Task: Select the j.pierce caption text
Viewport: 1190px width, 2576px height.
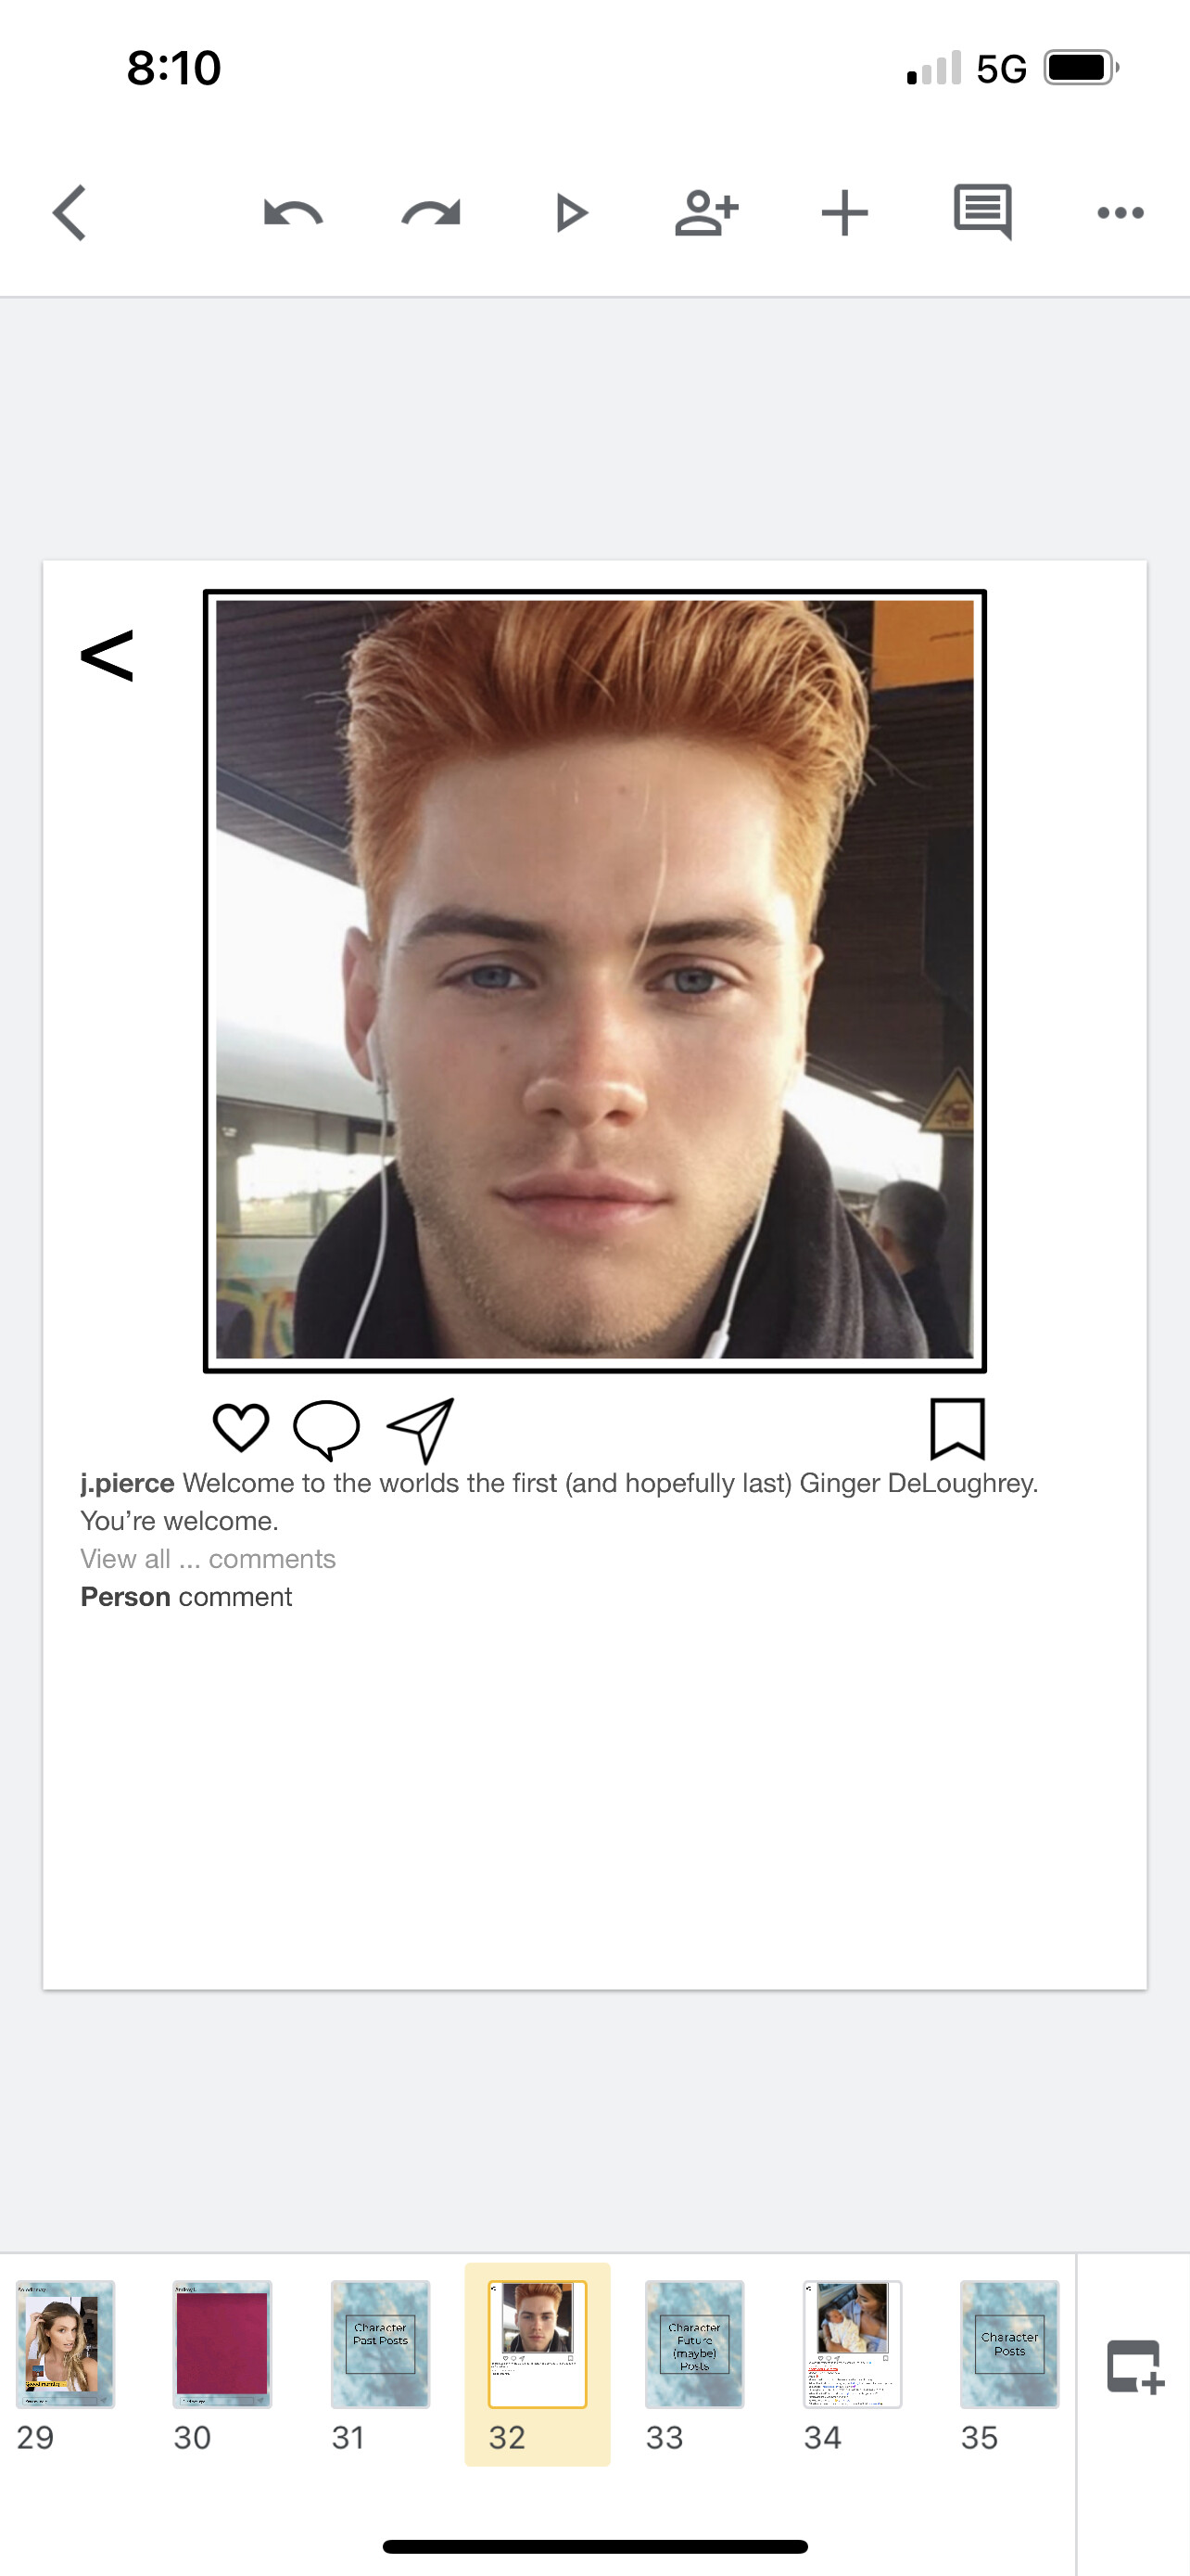Action: (x=560, y=1502)
